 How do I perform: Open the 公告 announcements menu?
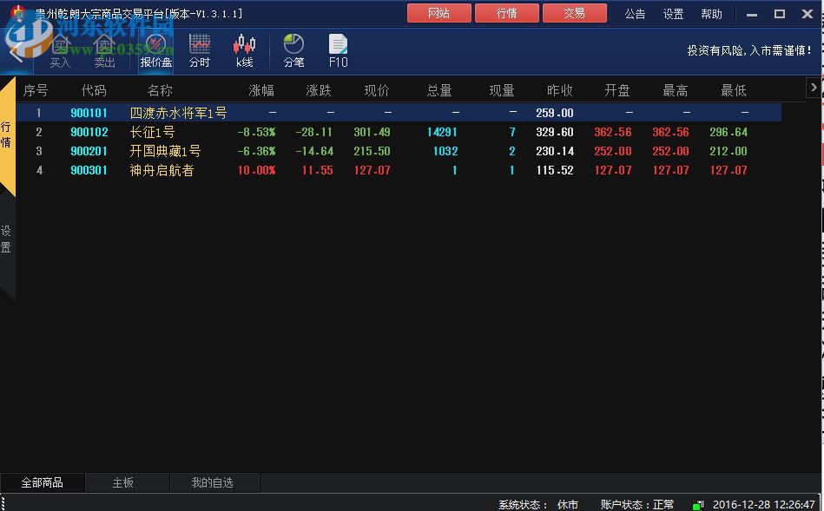(x=635, y=13)
